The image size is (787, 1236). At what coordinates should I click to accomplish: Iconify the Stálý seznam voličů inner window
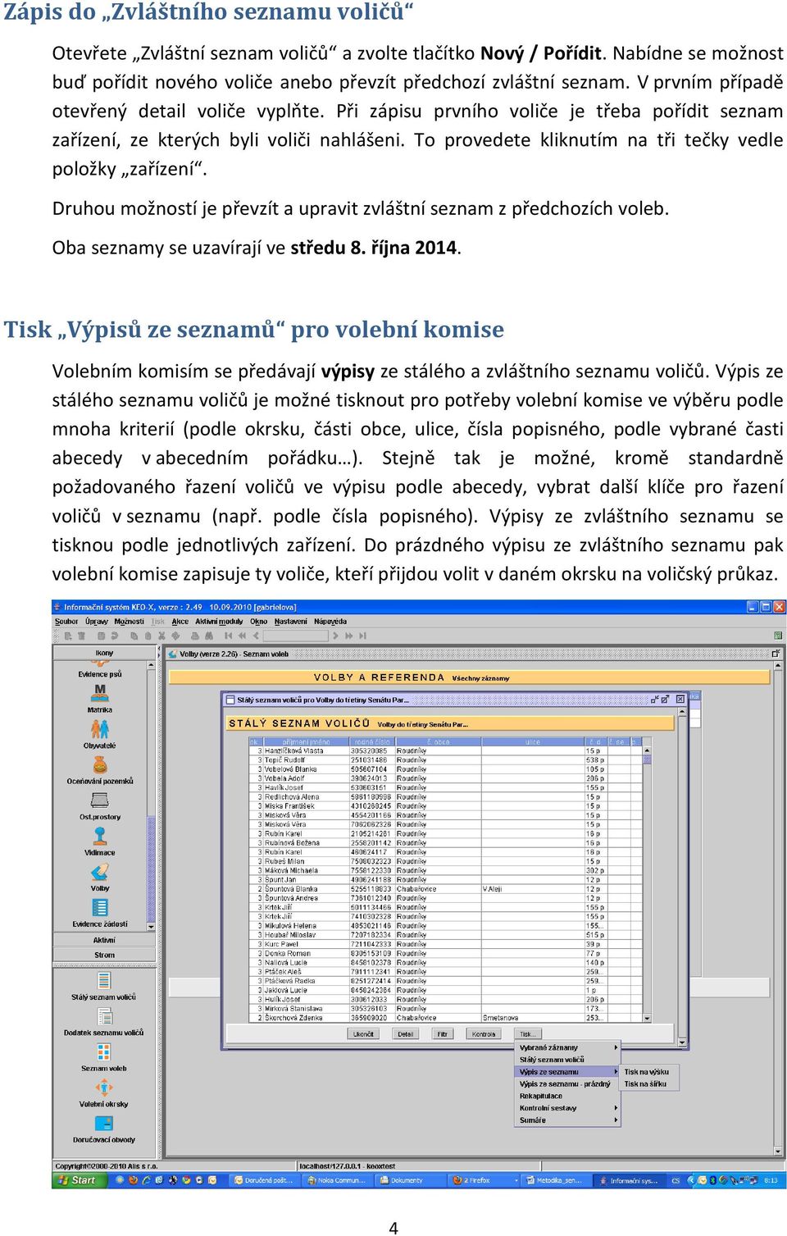point(656,700)
